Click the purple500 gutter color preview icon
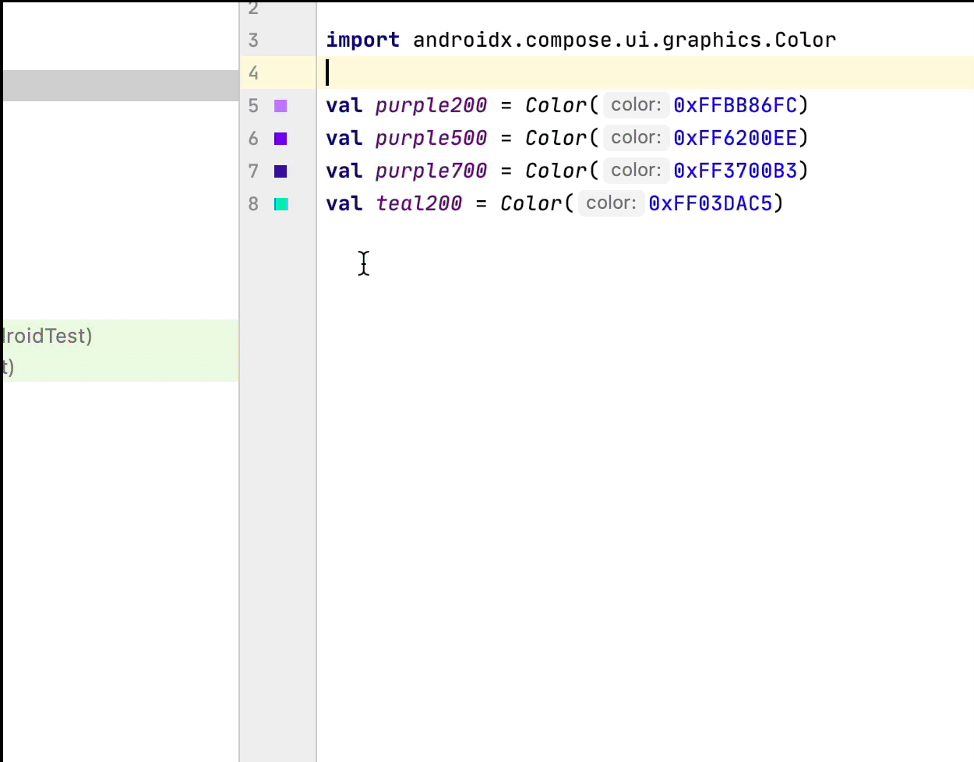The height and width of the screenshot is (762, 974). coord(280,138)
